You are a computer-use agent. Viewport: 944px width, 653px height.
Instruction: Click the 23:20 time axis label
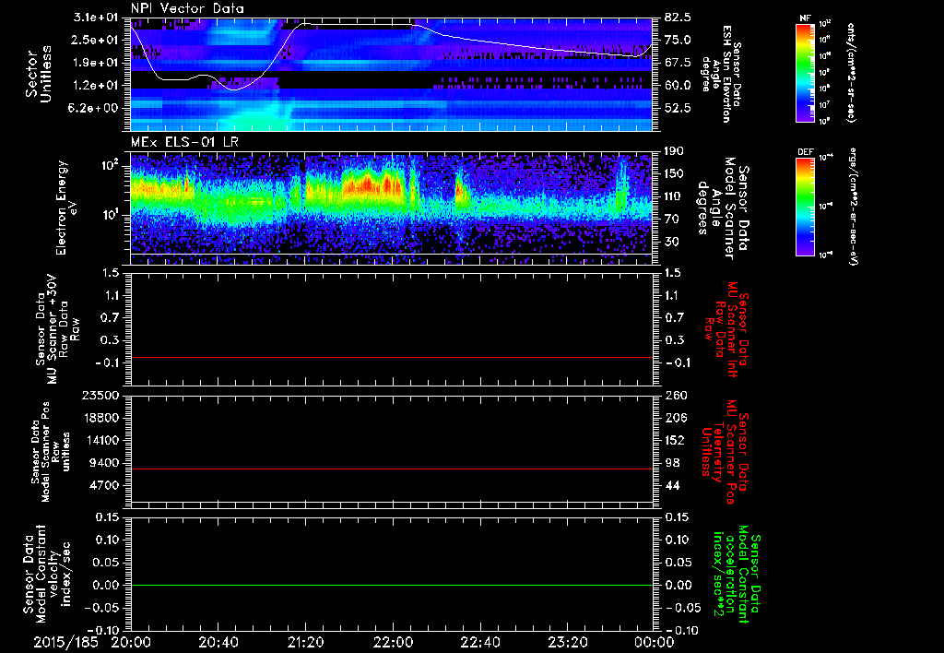click(567, 641)
